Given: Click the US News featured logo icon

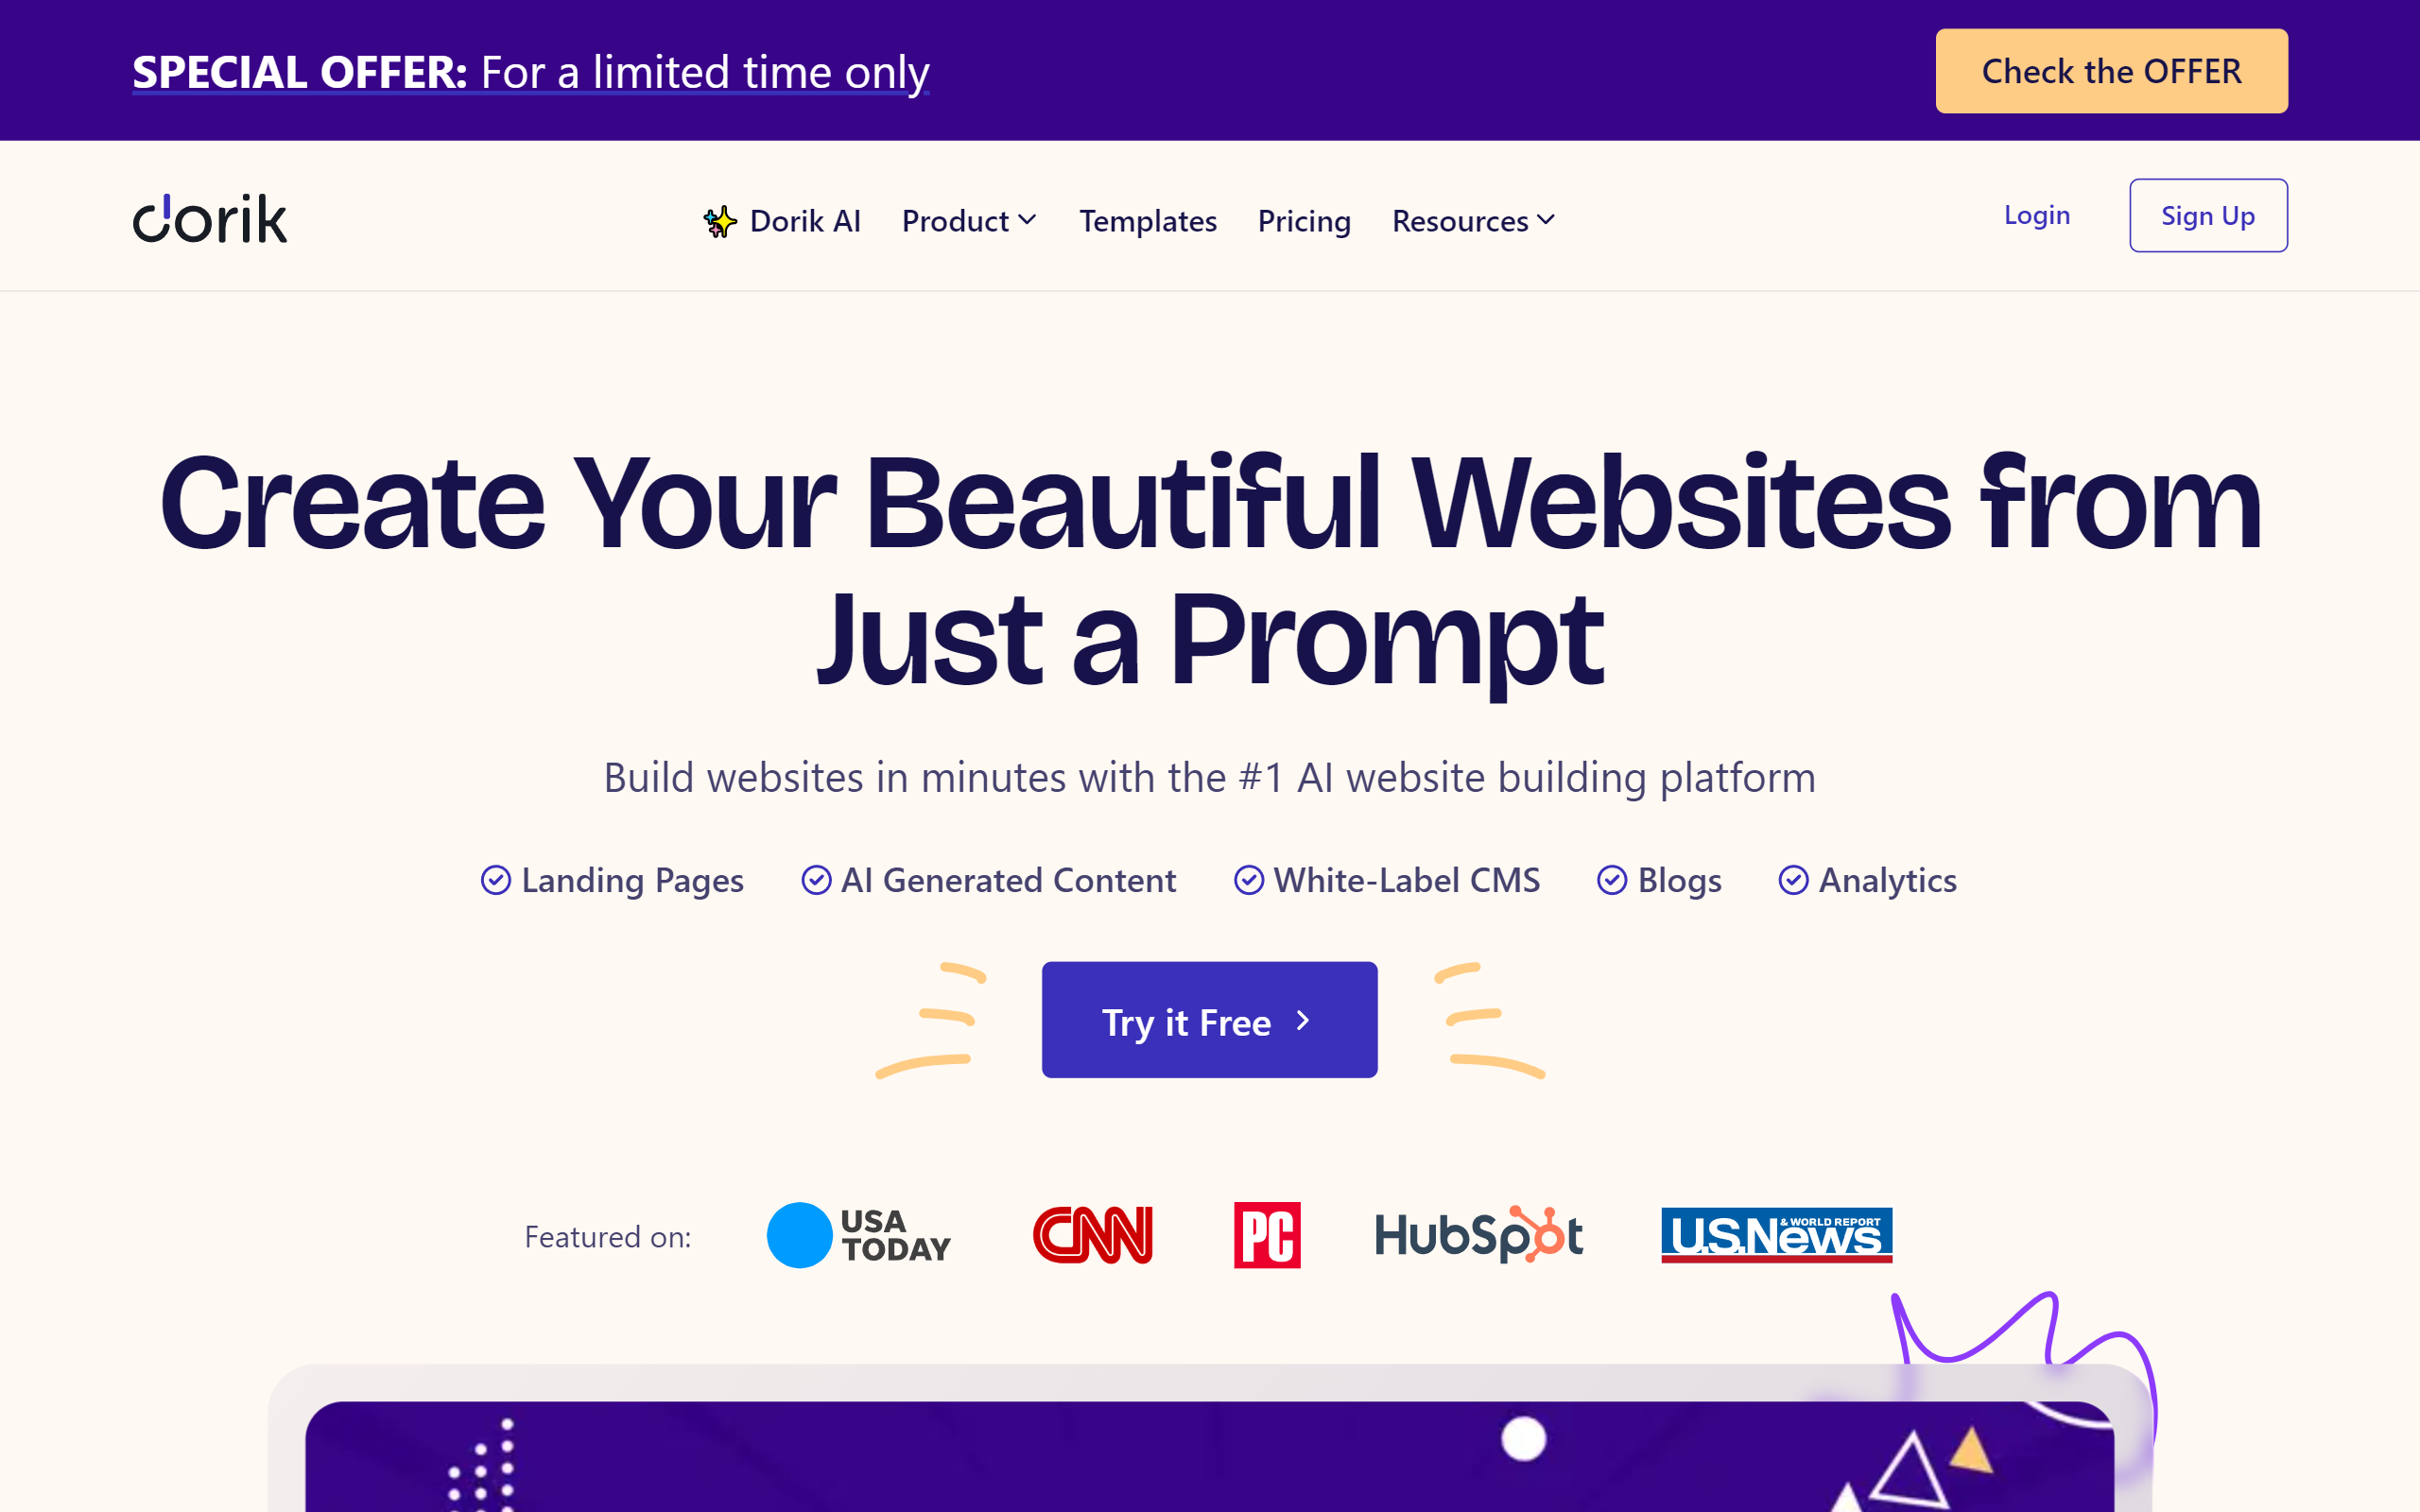Looking at the screenshot, I should point(1775,1235).
